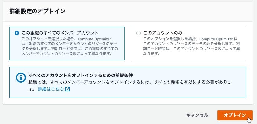Click the すべてのアカウントをオプトインするための前提条件 title
The image size is (257, 124).
pyautogui.click(x=81, y=75)
